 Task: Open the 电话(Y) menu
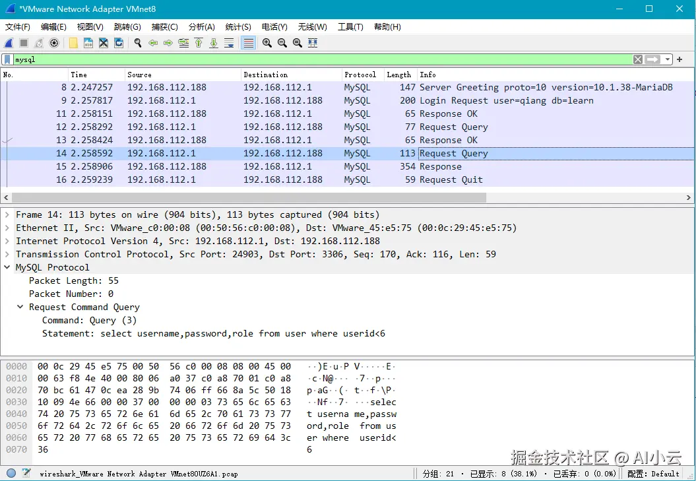coord(274,27)
